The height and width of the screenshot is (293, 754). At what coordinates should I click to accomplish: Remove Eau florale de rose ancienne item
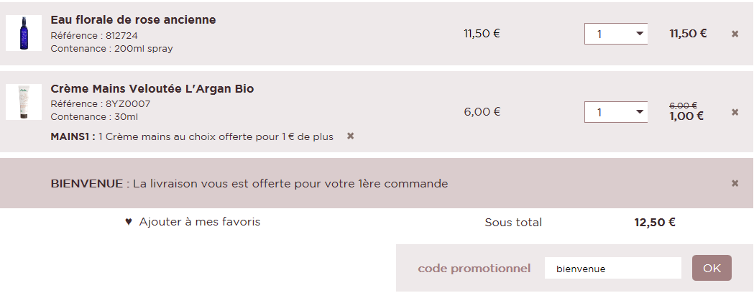click(x=735, y=34)
